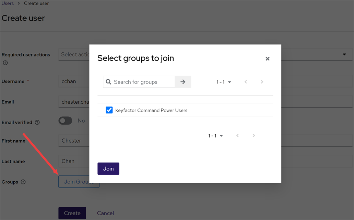
Task: Click the Create button
Action: [72, 213]
